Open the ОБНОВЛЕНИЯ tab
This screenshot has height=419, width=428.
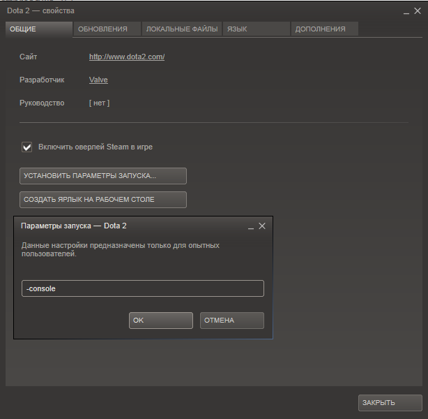click(107, 29)
